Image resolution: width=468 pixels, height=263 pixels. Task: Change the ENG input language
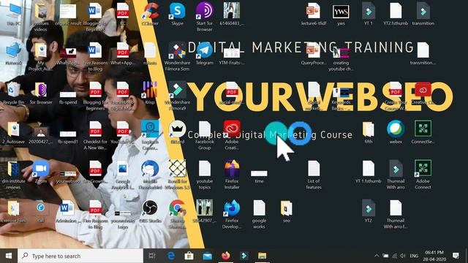(x=414, y=256)
